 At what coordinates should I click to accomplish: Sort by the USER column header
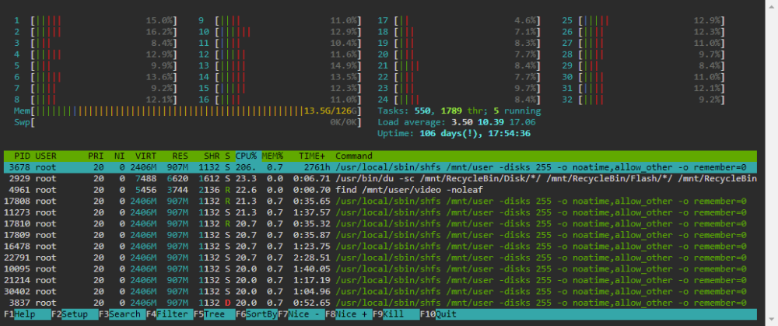click(x=46, y=156)
